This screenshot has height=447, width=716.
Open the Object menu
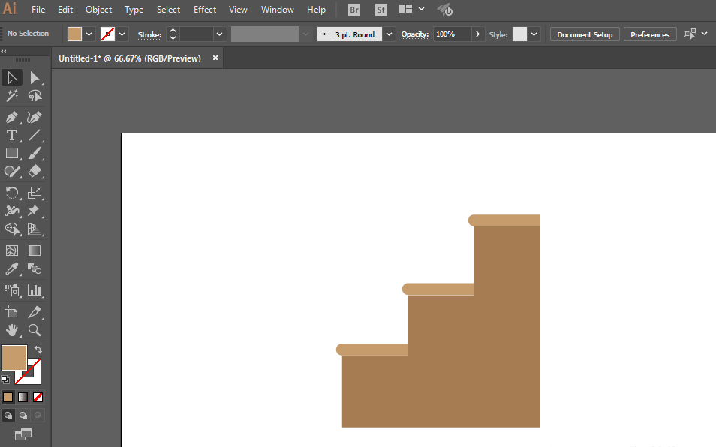98,10
